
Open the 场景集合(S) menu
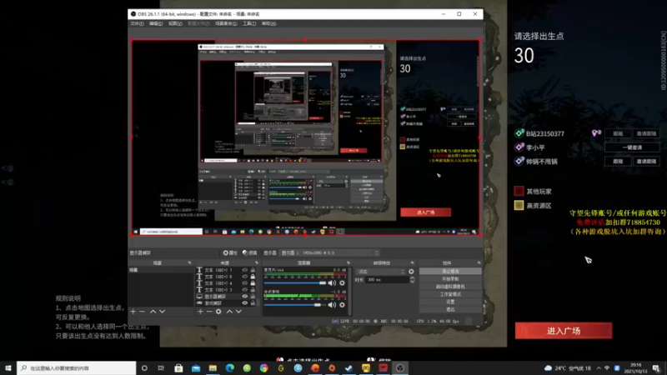[x=226, y=23]
